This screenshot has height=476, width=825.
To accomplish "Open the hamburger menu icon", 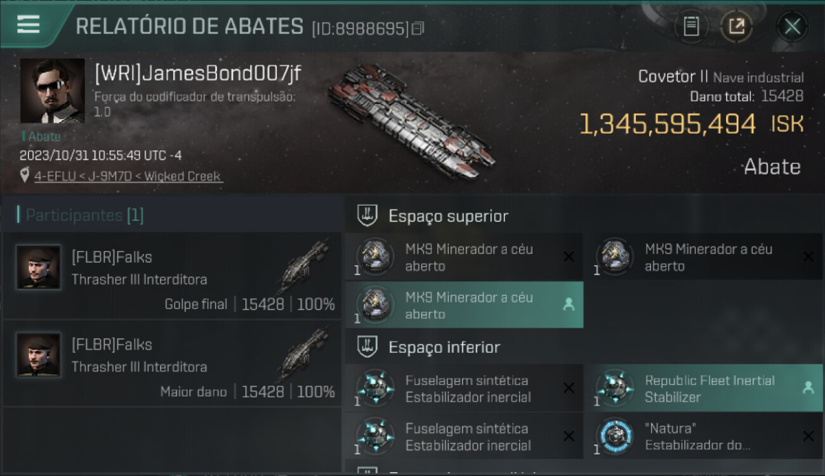I will (x=29, y=24).
